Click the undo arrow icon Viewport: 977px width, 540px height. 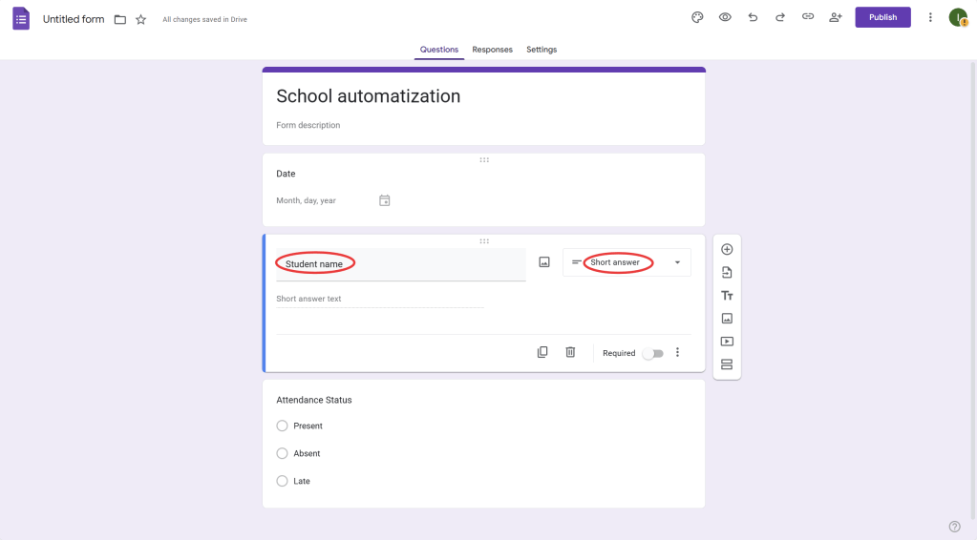tap(753, 17)
